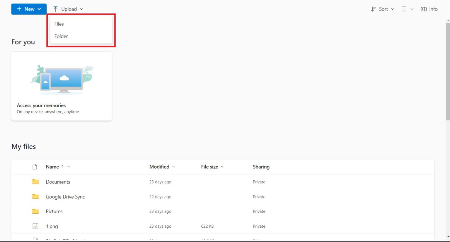Click the 1.png image file icon
Screen dimensions: 450x242
(x=35, y=226)
